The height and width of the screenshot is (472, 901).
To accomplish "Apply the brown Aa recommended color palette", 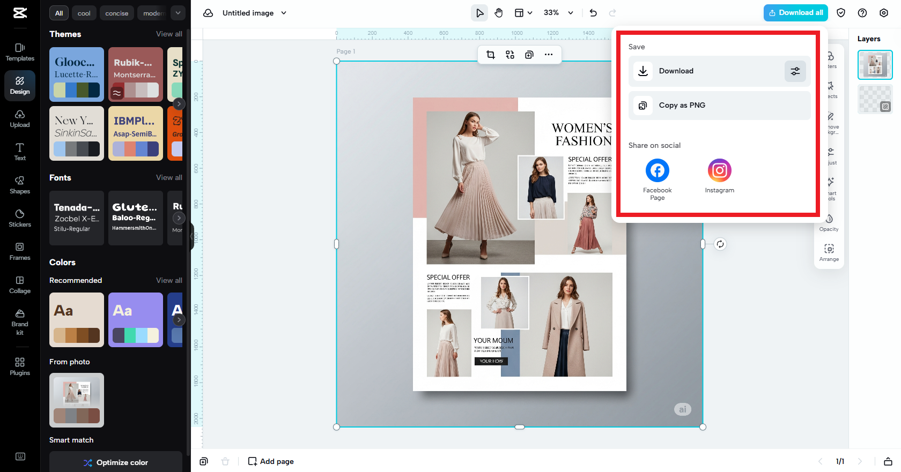I will (x=77, y=319).
